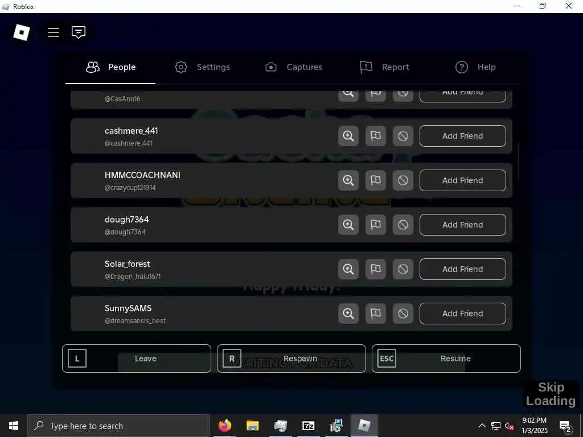Report player Solar_forest with flag icon

click(376, 269)
